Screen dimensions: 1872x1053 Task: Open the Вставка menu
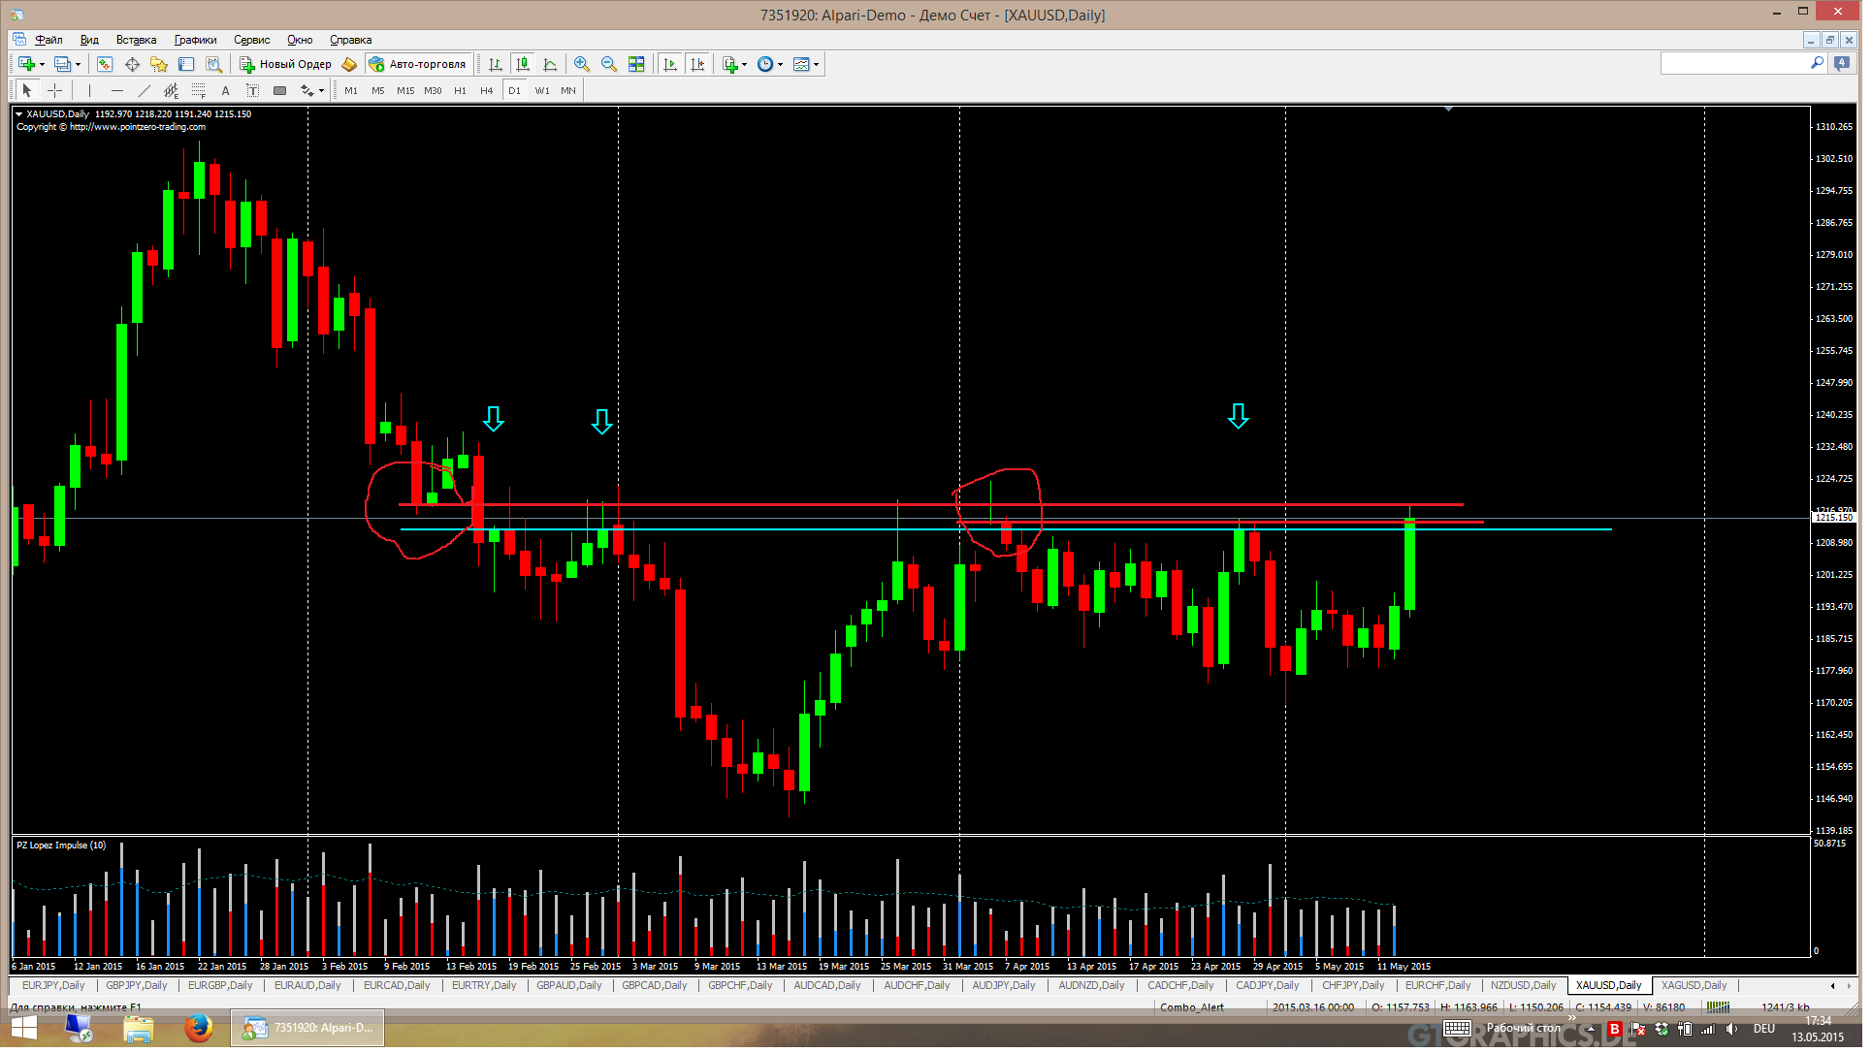136,40
